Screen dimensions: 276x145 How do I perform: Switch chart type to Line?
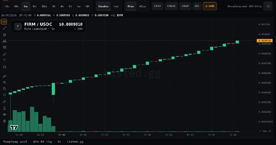(116, 6)
